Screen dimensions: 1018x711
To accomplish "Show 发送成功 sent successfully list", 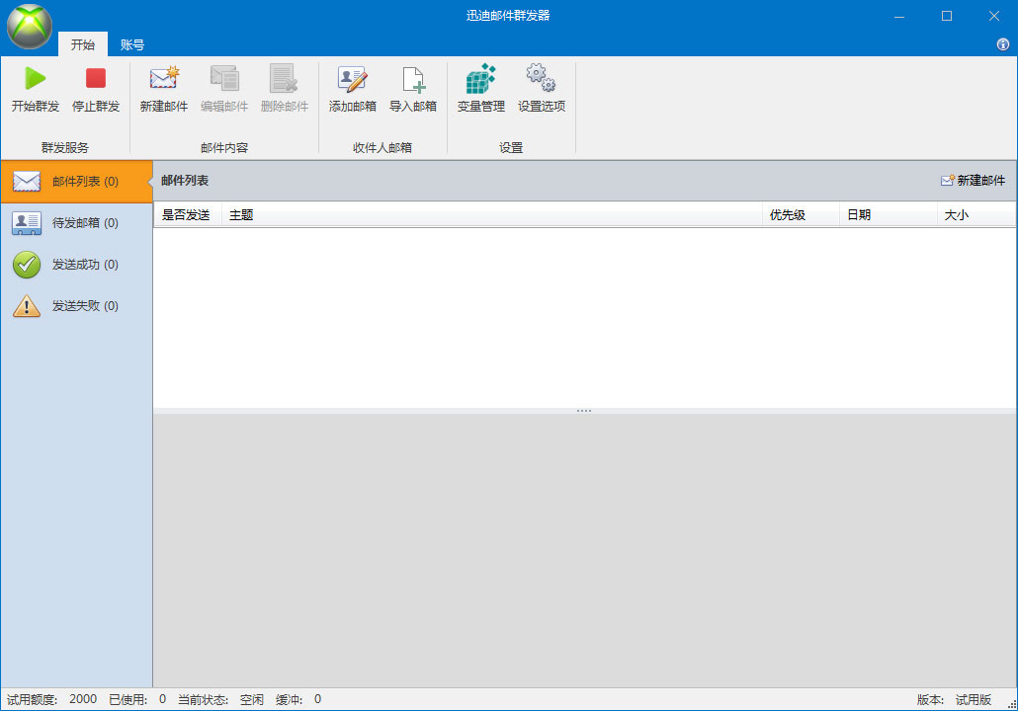I will click(x=69, y=264).
